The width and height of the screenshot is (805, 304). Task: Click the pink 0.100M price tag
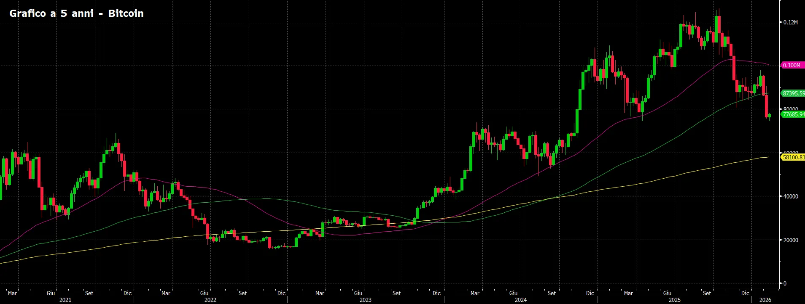[x=792, y=65]
